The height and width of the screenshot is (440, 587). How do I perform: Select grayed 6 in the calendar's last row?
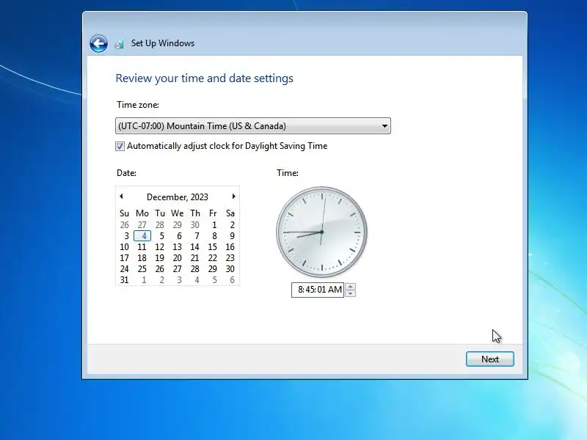pos(232,280)
